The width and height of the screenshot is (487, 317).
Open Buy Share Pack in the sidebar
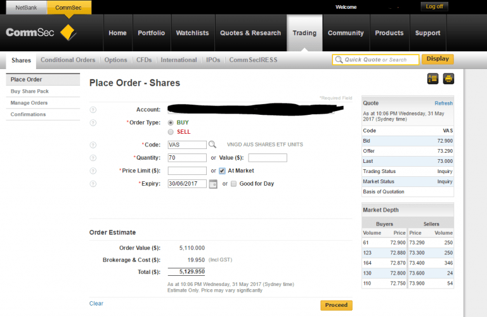[43, 91]
